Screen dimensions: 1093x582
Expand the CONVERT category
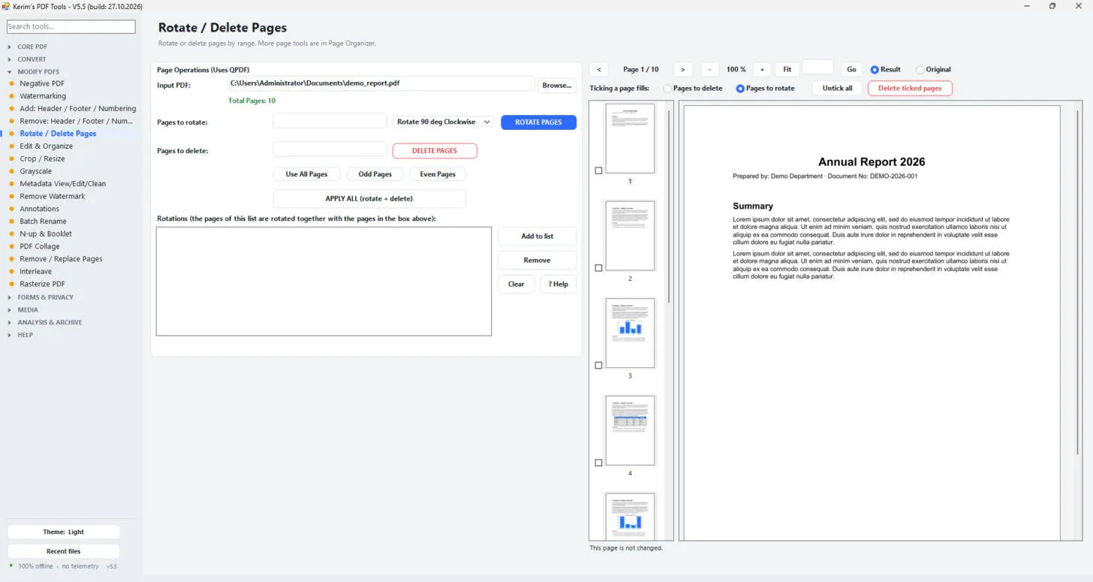click(32, 59)
